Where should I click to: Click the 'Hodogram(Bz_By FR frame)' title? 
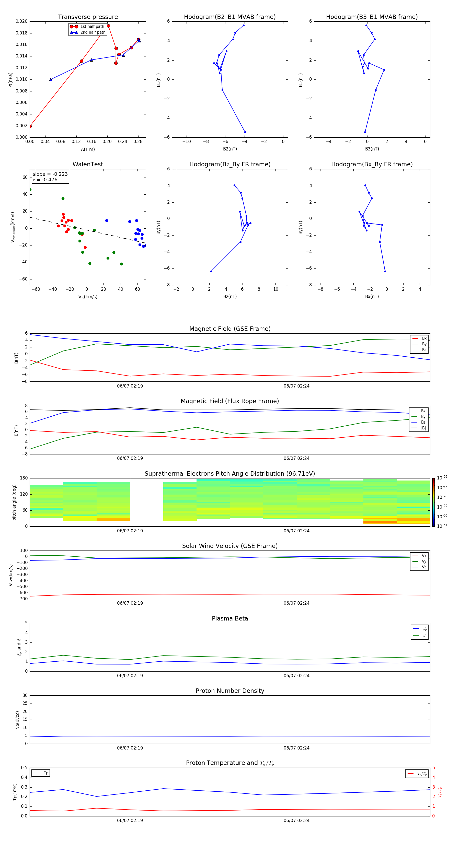[230, 164]
